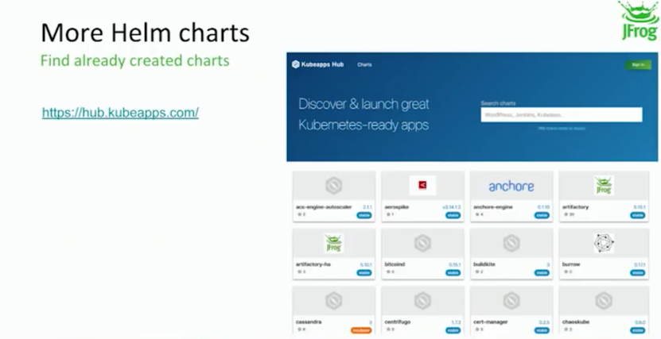
Task: Click the stable badge on burrow
Action: click(x=638, y=273)
